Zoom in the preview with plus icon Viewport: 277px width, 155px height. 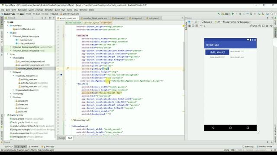point(260,26)
